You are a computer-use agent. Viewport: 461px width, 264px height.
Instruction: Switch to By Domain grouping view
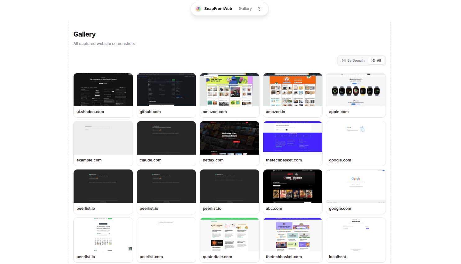[353, 61]
